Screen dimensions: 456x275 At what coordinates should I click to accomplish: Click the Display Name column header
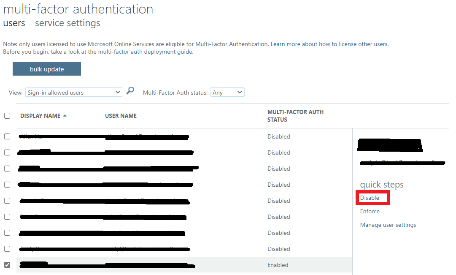pyautogui.click(x=40, y=116)
